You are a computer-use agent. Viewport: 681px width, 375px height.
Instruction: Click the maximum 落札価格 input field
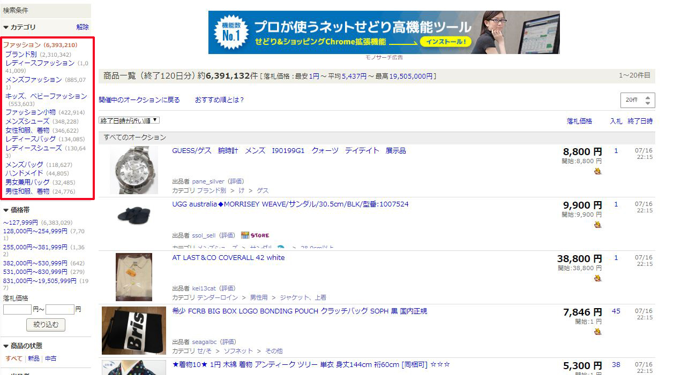pyautogui.click(x=60, y=309)
